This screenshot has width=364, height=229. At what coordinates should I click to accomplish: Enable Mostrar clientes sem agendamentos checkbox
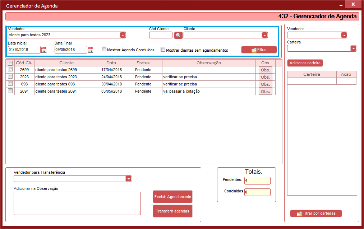click(163, 50)
